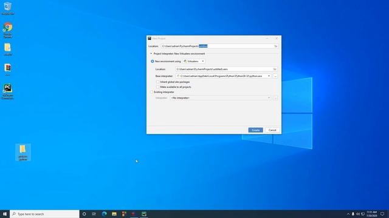Select the PyCharm Community desktop shortcut

coord(8,91)
